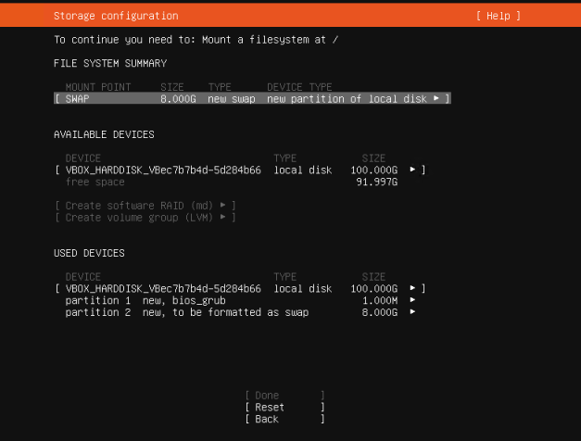Select VBOX_HARDDISK under Available Devices
Image resolution: width=581 pixels, height=441 pixels.
(x=240, y=170)
